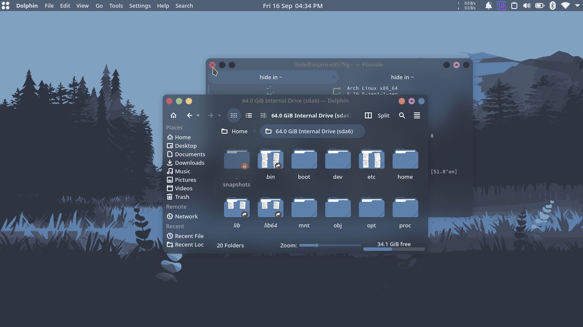Switch to Details view mode in Dolphin

[x=248, y=115]
